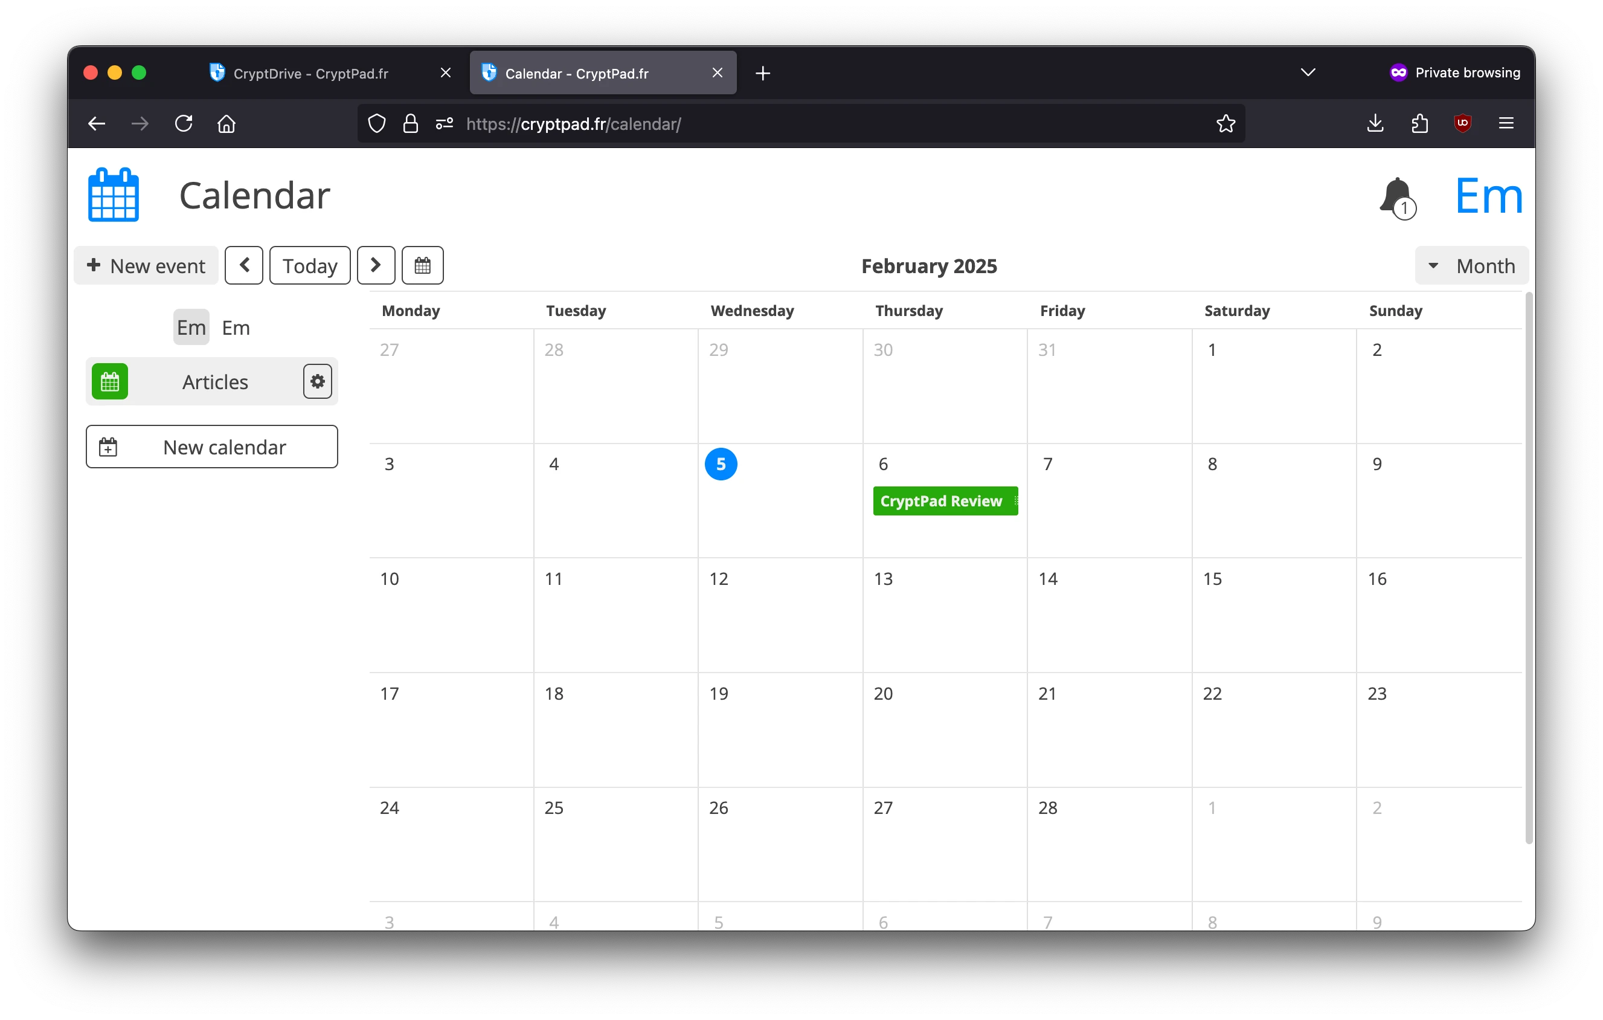The image size is (1603, 1020).
Task: Navigate to next month with right chevron
Action: (x=376, y=265)
